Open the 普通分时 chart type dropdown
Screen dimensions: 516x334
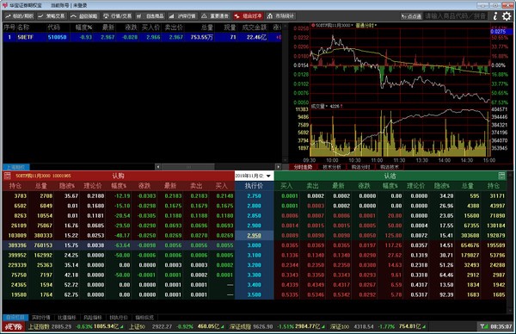pyautogui.click(x=366, y=25)
